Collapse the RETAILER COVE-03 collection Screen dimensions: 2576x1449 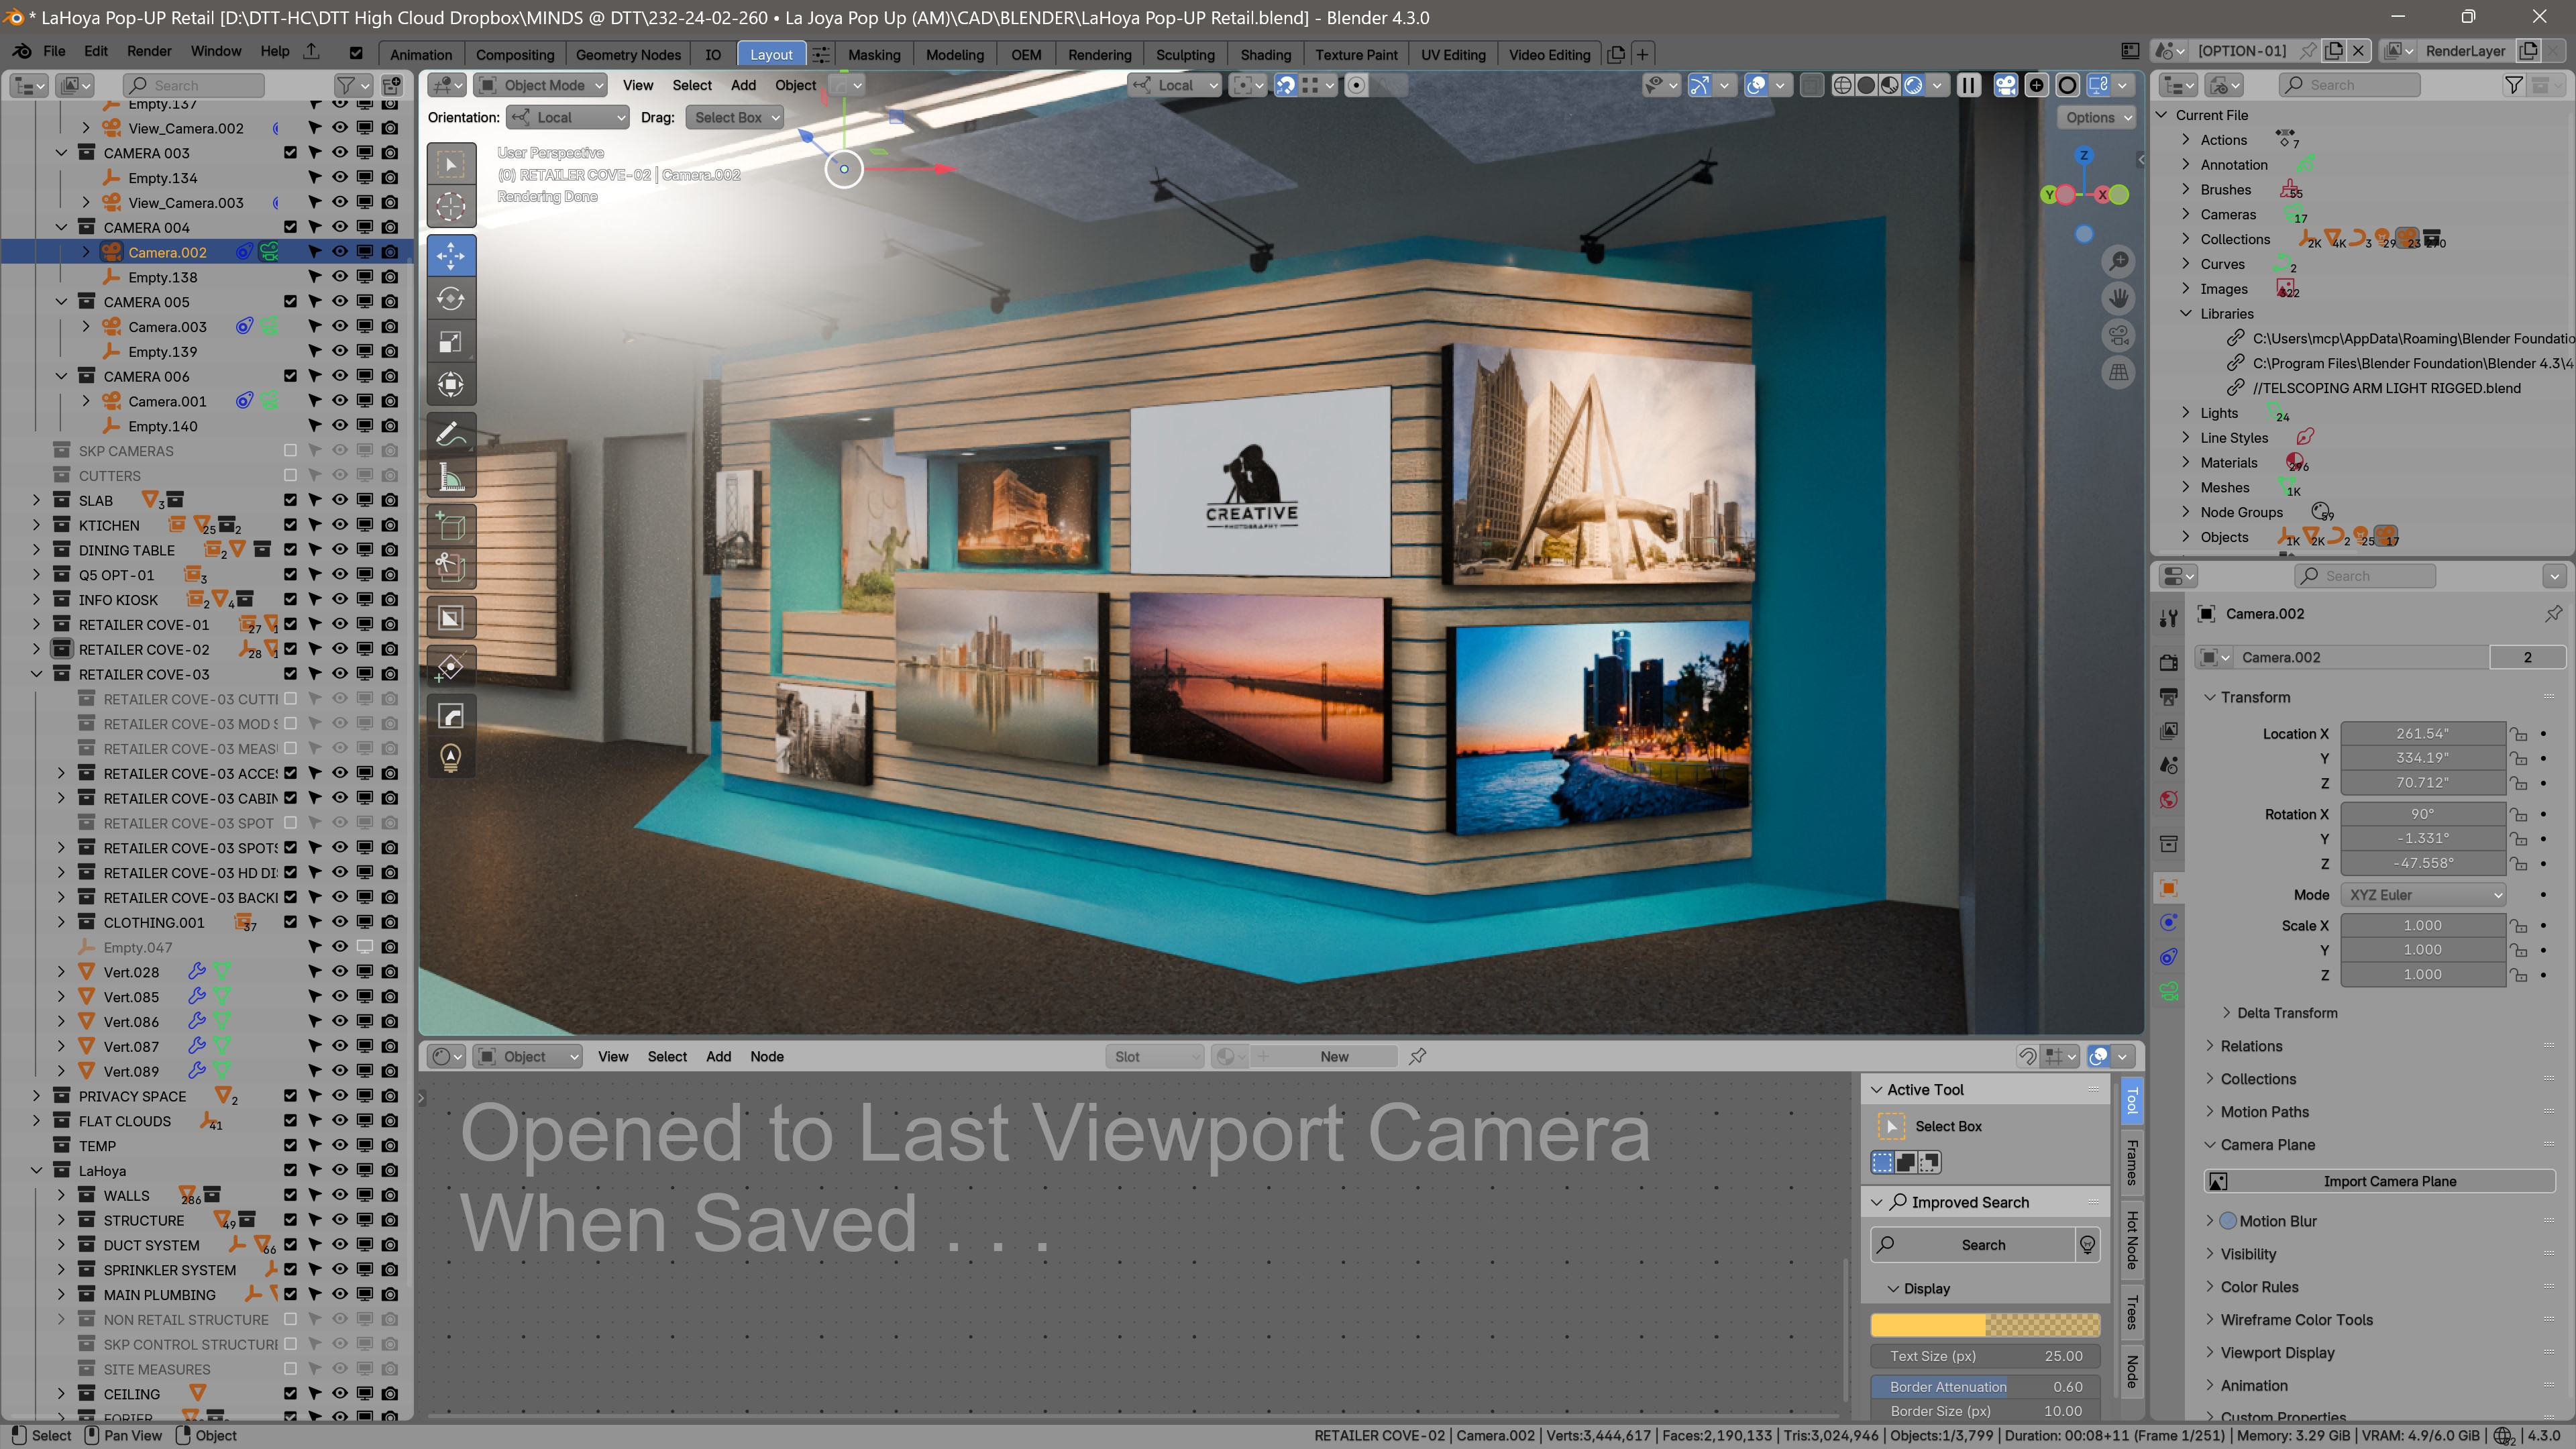tap(36, 674)
